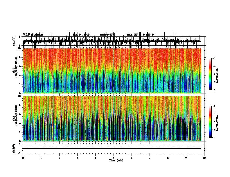Click the '-7' tick on ch.2 colorbar
The height and width of the screenshot is (177, 230).
(214, 138)
